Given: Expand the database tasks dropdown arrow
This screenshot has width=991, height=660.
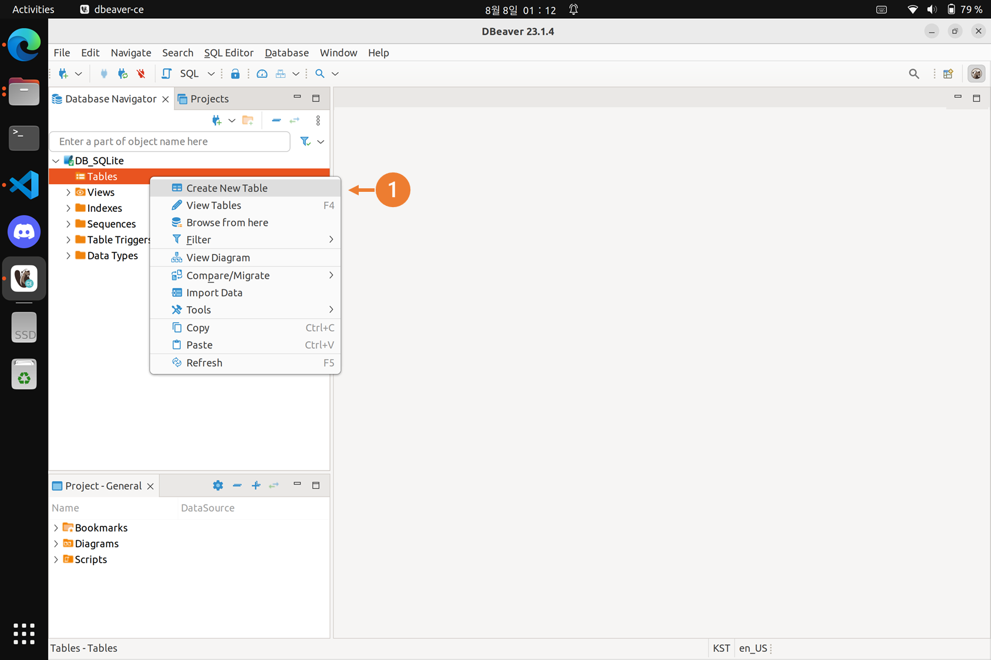Looking at the screenshot, I should click(296, 74).
